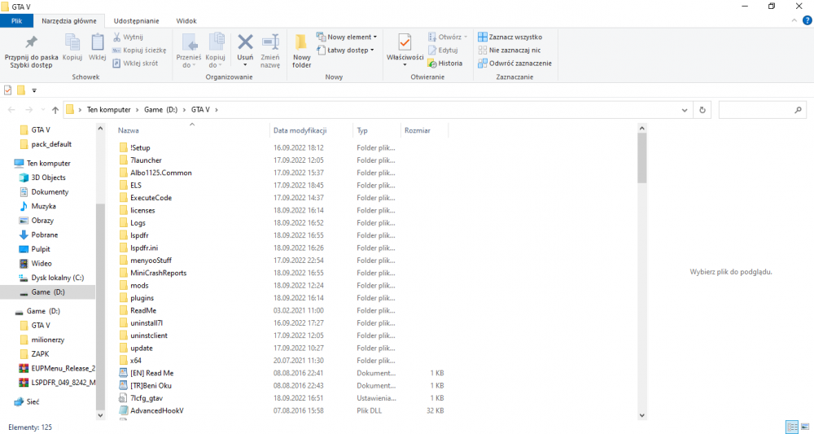
Task: Select the mods folder
Action: pyautogui.click(x=134, y=286)
